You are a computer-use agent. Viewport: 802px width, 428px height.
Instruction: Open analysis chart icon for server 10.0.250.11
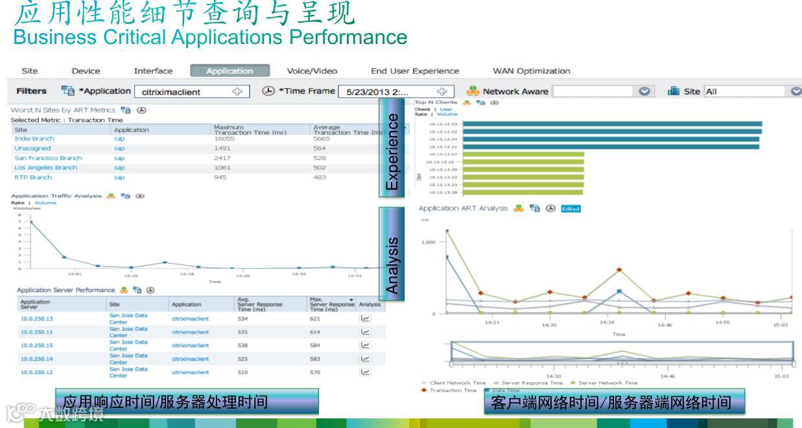click(x=366, y=332)
